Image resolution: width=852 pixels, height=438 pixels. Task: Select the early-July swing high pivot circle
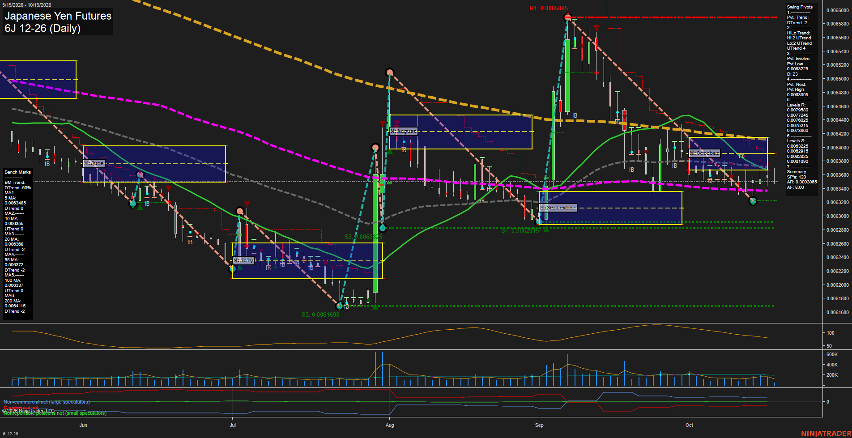(x=240, y=211)
